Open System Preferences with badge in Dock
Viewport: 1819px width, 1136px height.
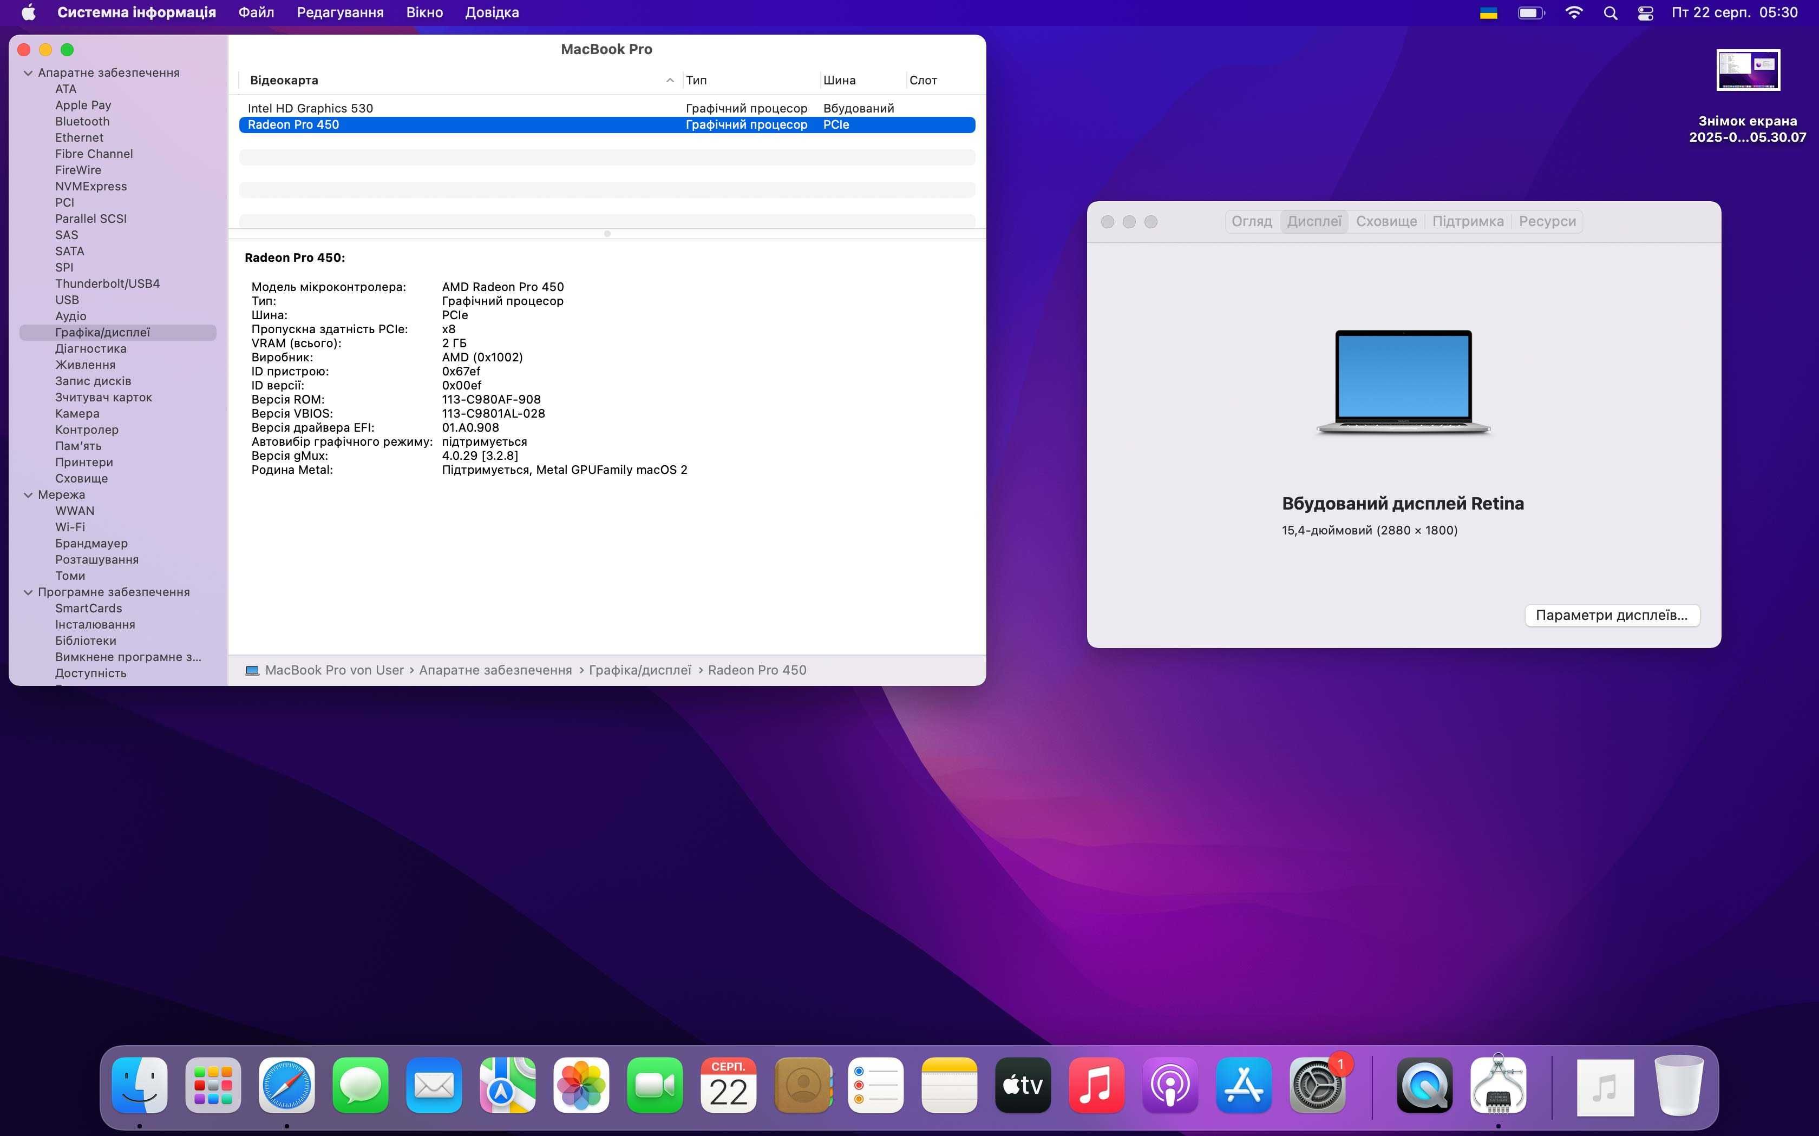pos(1318,1085)
